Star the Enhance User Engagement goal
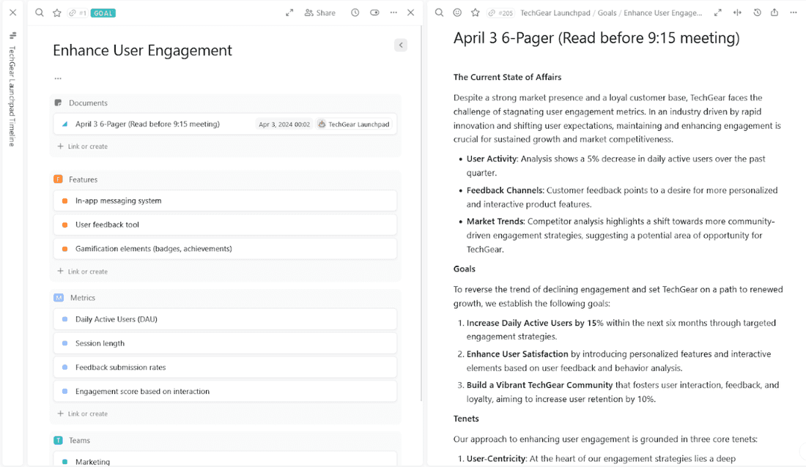Image resolution: width=806 pixels, height=467 pixels. tap(56, 12)
